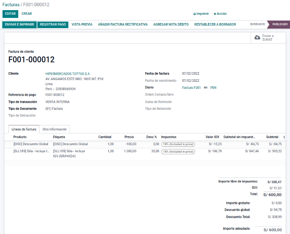Select the BORRADOR status stage

pyautogui.click(x=257, y=25)
